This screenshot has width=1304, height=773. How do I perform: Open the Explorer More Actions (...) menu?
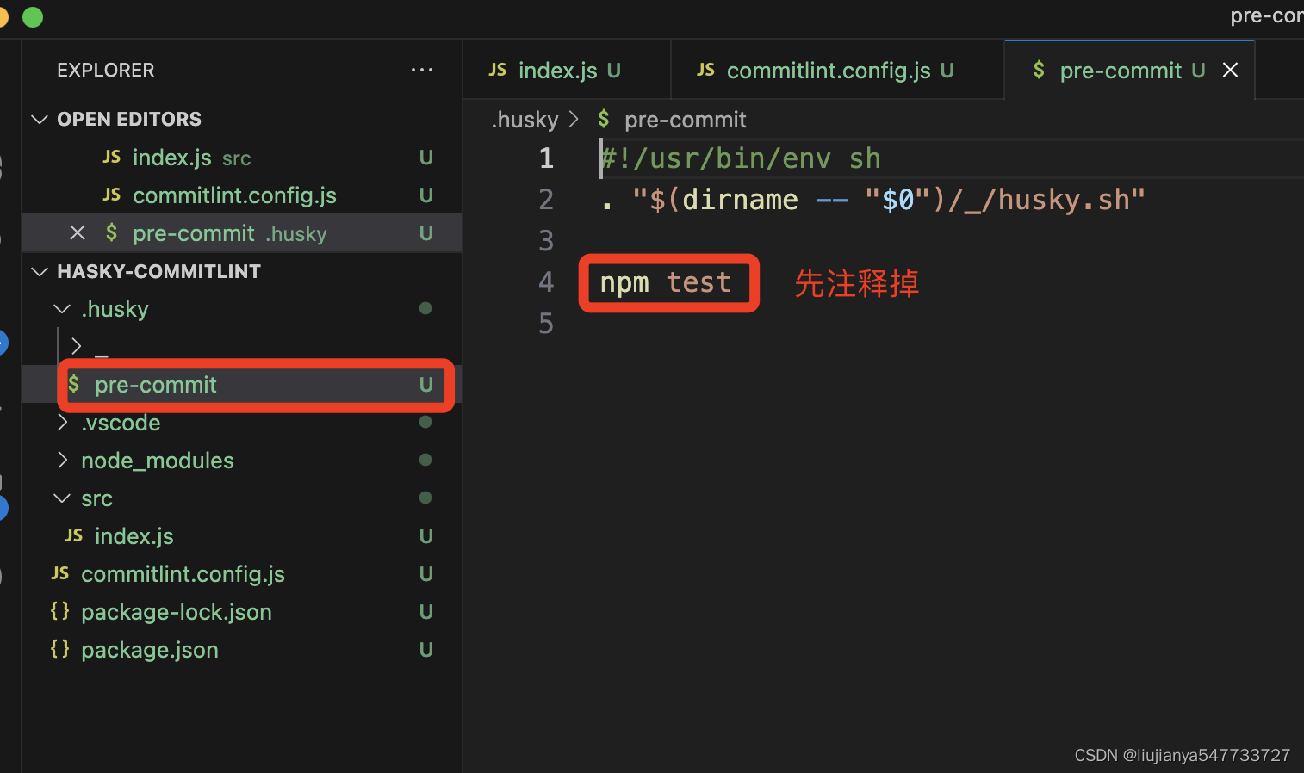(421, 70)
